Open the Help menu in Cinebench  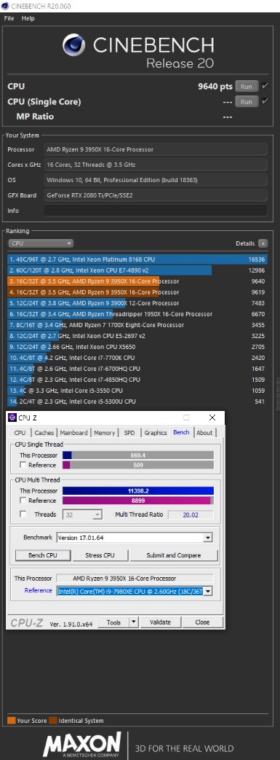[28, 18]
